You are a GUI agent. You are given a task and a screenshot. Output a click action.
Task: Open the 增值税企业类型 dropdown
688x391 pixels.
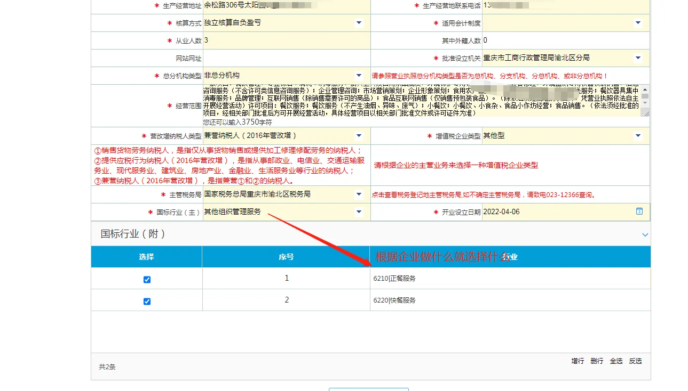pyautogui.click(x=638, y=136)
